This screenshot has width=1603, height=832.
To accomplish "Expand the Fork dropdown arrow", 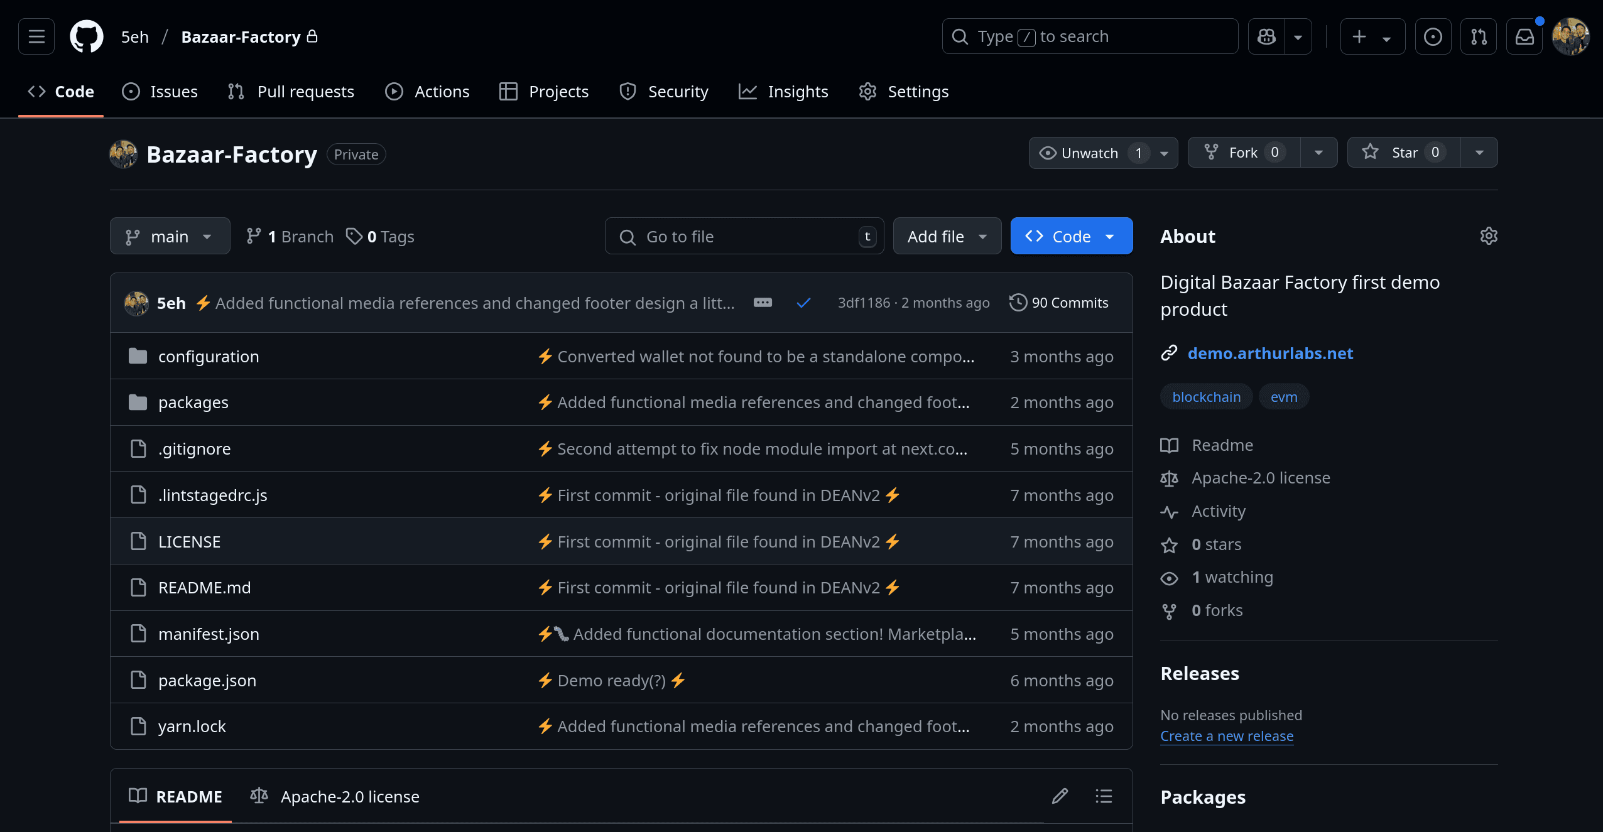I will click(1319, 153).
